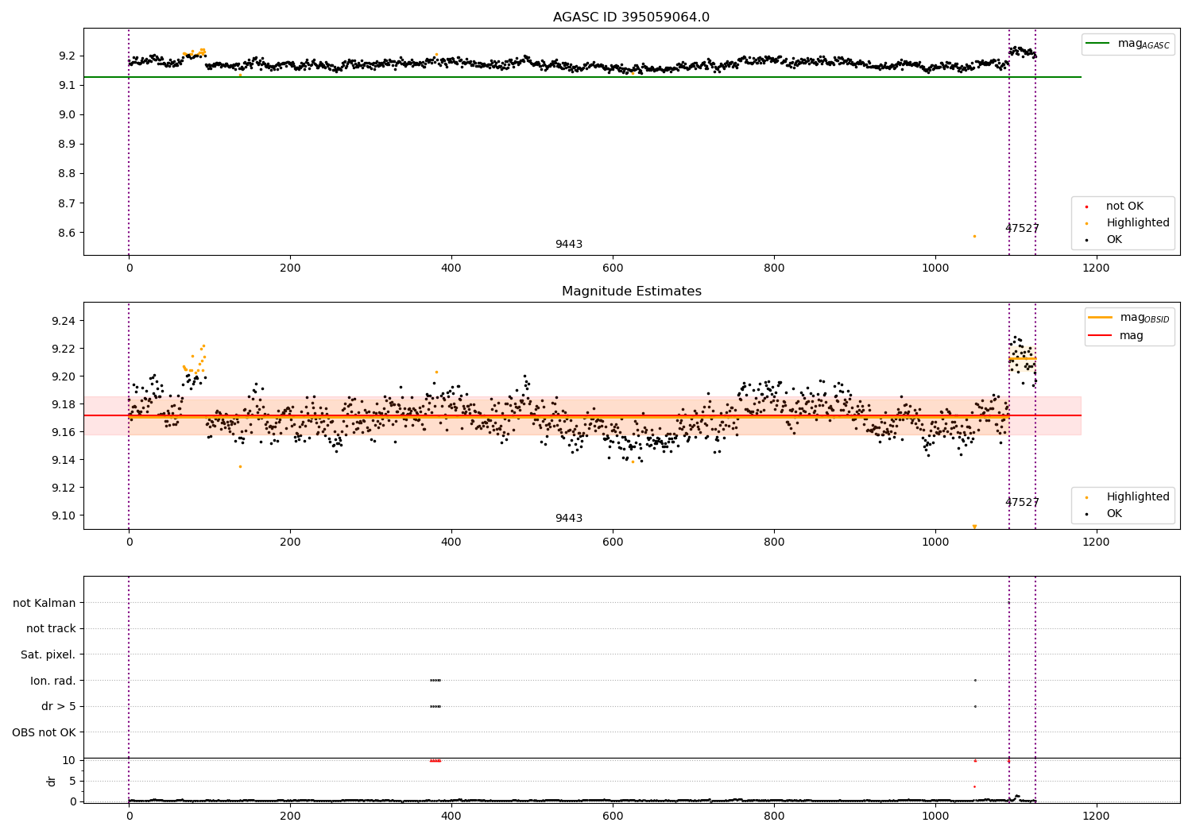The height and width of the screenshot is (834, 1192).
Task: Click 'not OK' legend entry in top plot
Action: tap(1124, 207)
